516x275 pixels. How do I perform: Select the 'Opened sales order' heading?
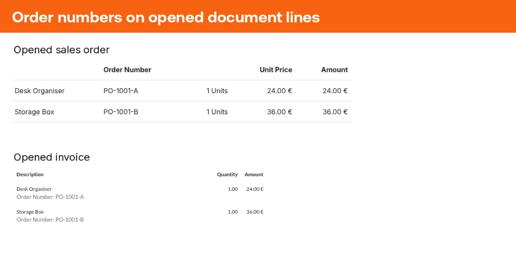[x=61, y=50]
